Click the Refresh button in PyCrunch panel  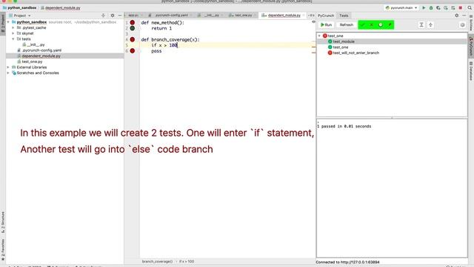(346, 24)
